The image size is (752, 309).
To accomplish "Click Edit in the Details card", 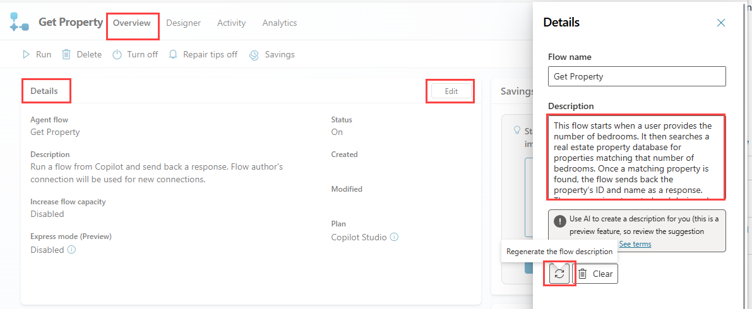I will (x=451, y=91).
